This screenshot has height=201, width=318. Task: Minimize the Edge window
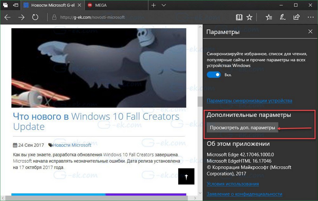[x=281, y=5]
